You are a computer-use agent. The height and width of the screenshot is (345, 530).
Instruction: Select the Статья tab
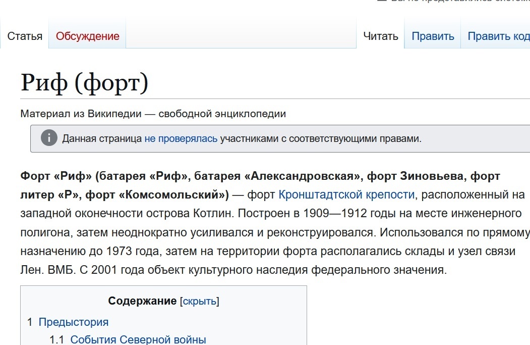[x=25, y=36]
